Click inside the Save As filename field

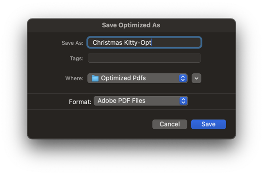pyautogui.click(x=144, y=42)
